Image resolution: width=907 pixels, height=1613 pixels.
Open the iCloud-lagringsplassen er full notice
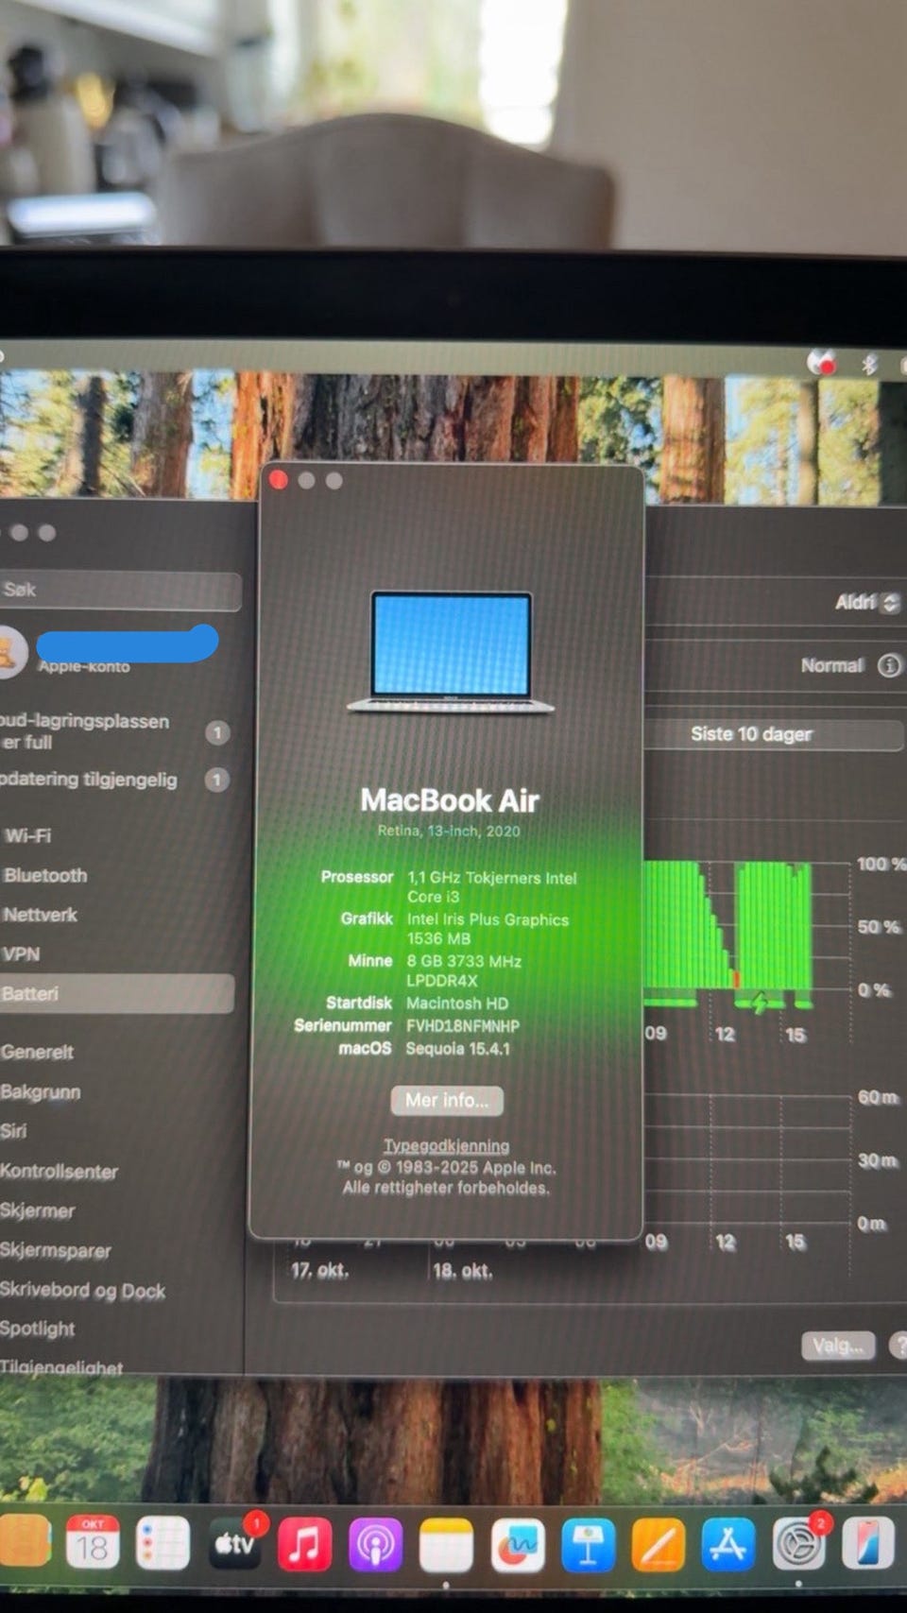(113, 731)
